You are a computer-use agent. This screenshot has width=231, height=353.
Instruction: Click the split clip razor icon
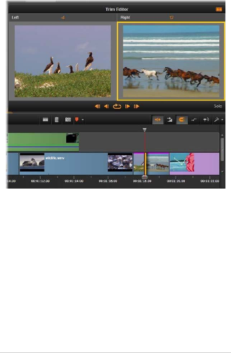click(45, 120)
